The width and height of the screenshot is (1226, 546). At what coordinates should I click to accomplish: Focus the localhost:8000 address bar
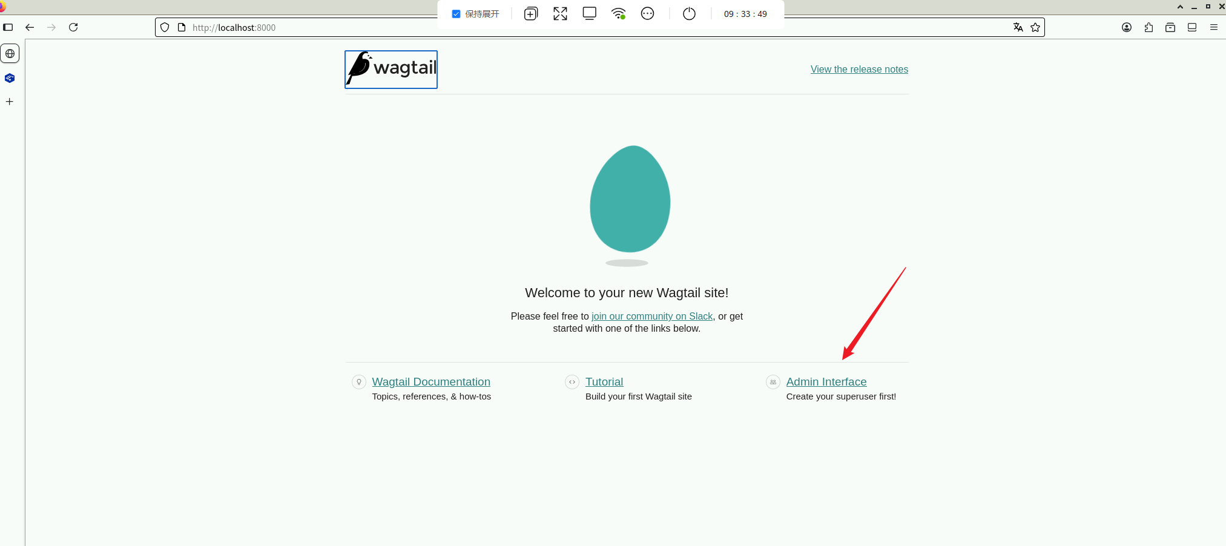click(x=599, y=27)
